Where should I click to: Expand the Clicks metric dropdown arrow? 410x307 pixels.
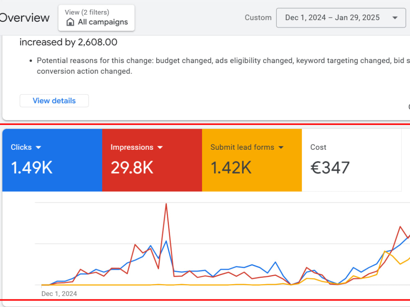tap(38, 147)
